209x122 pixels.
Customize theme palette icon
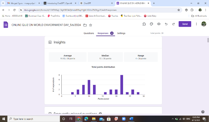pos(151,24)
